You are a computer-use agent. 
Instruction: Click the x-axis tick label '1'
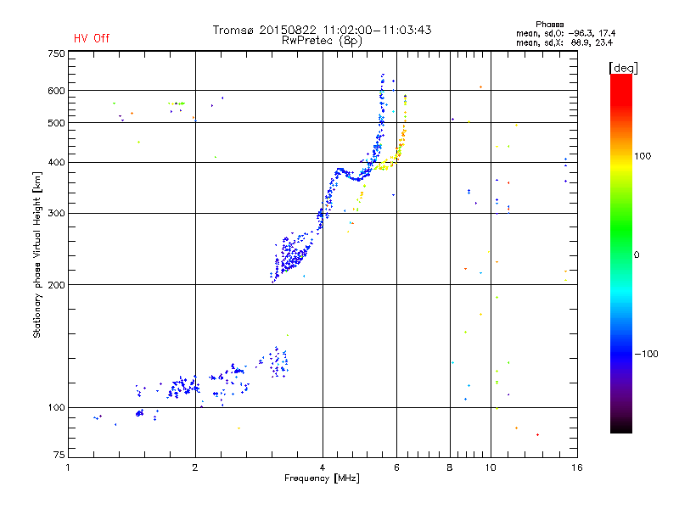(68, 467)
